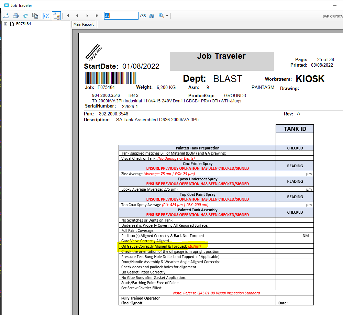
Task: Click part number 802.2000.3546
Action: pyautogui.click(x=113, y=114)
